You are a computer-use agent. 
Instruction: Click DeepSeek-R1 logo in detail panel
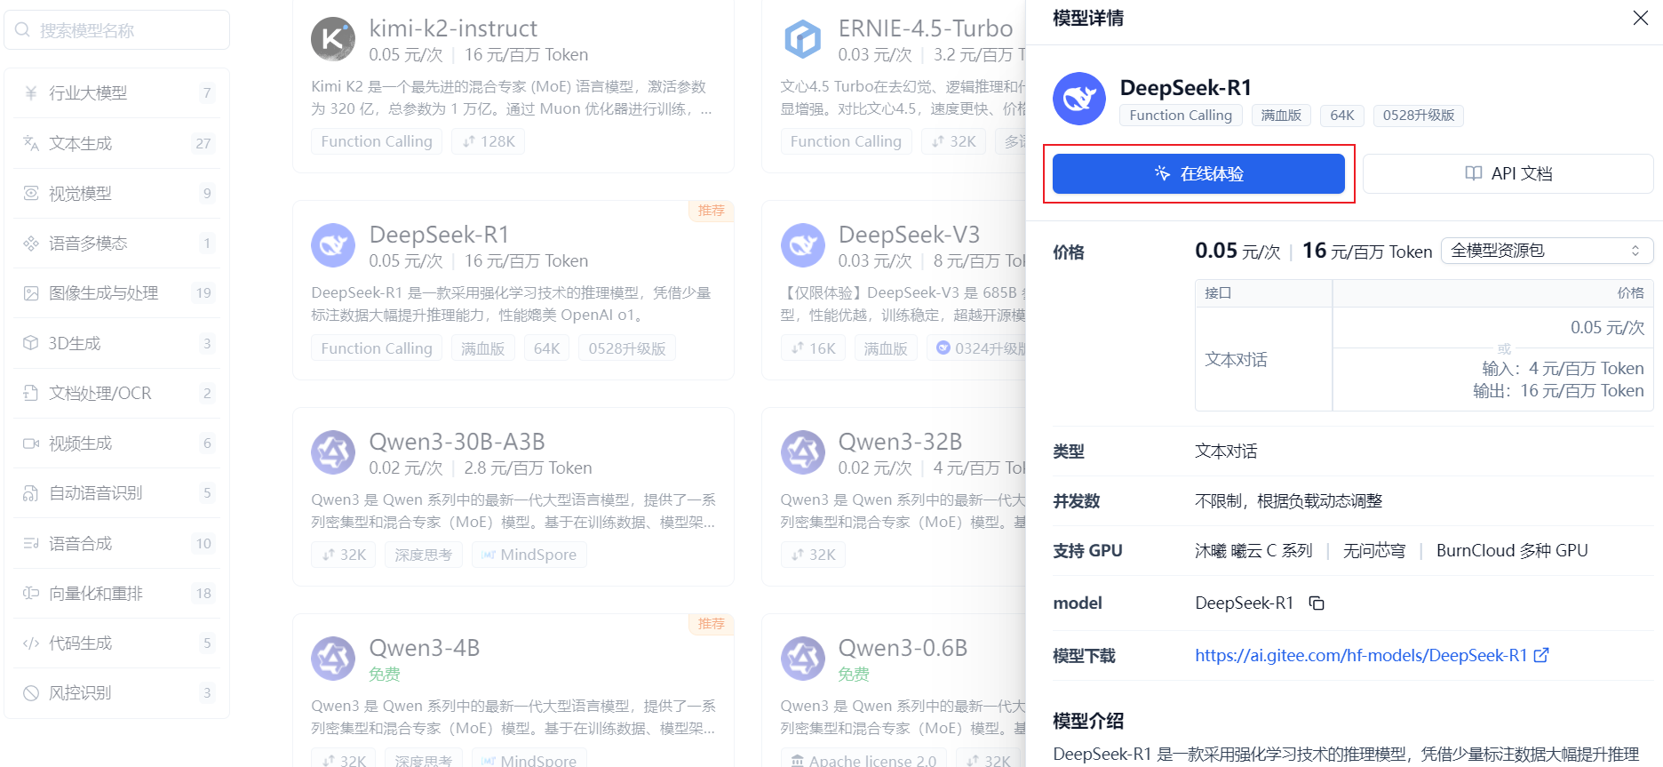tap(1079, 99)
